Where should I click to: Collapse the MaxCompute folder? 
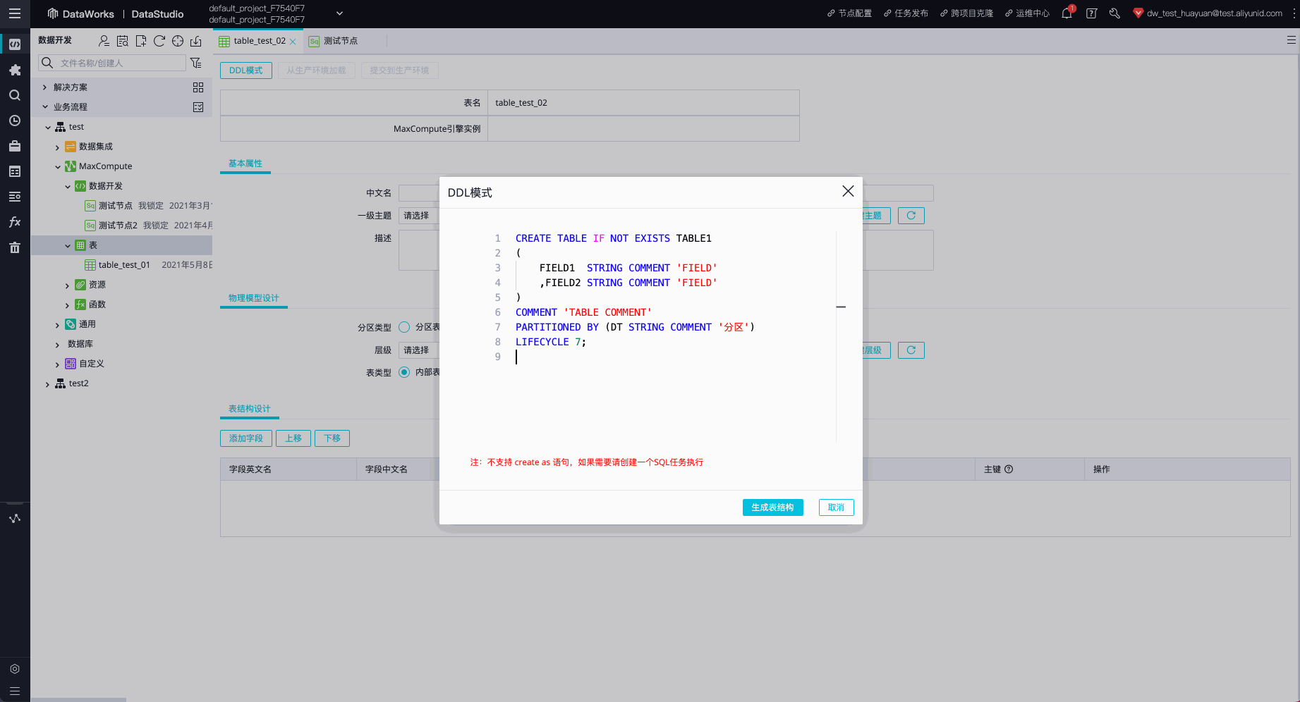(58, 167)
